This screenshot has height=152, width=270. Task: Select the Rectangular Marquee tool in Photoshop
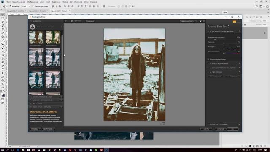coord(3,18)
